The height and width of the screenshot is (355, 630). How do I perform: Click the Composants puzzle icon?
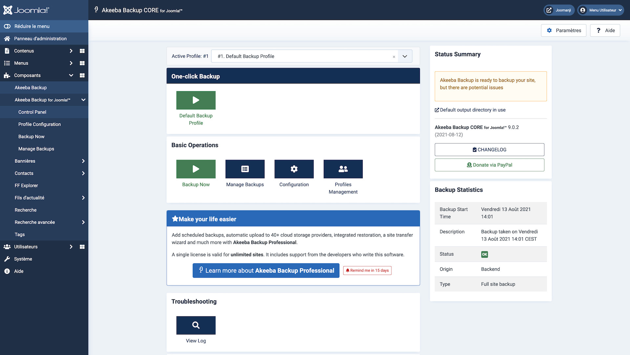7,76
